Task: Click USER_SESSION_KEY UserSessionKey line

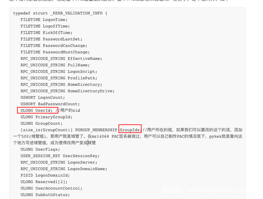Action: pyautogui.click(x=60, y=156)
